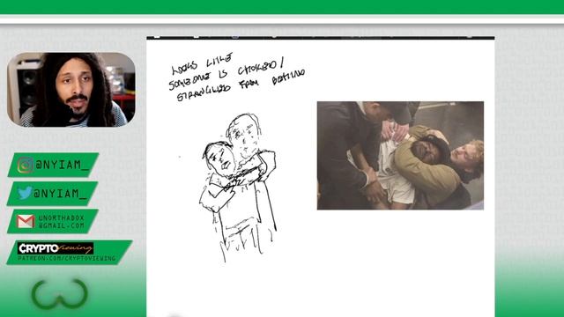Click the unorthabox@gmail.com email address
Viewport: 564px width, 317px height.
click(61, 222)
